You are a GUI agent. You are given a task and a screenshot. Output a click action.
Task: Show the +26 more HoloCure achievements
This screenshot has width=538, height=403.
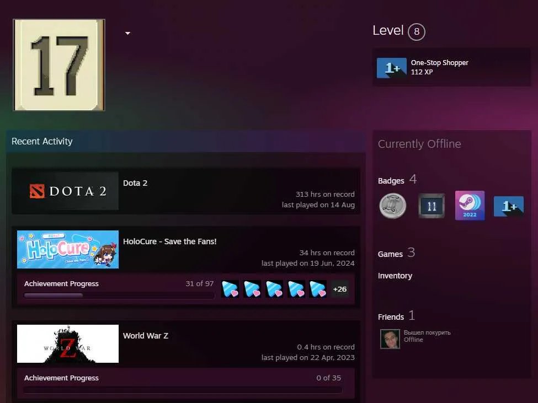[x=340, y=289]
